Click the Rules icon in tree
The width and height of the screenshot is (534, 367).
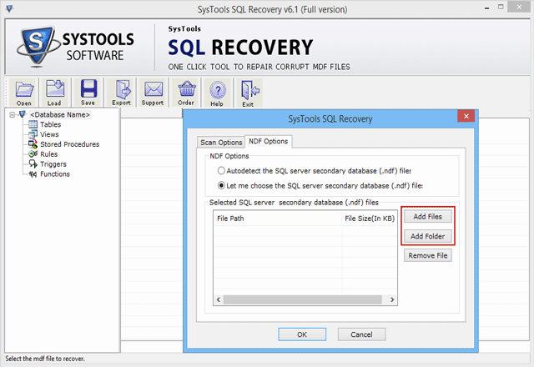pyautogui.click(x=33, y=153)
